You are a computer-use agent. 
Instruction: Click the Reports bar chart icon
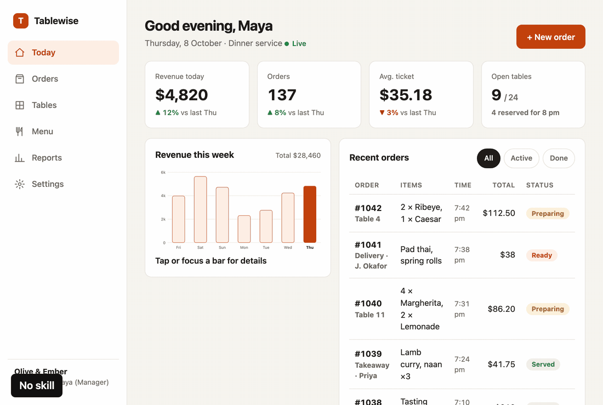click(20, 158)
